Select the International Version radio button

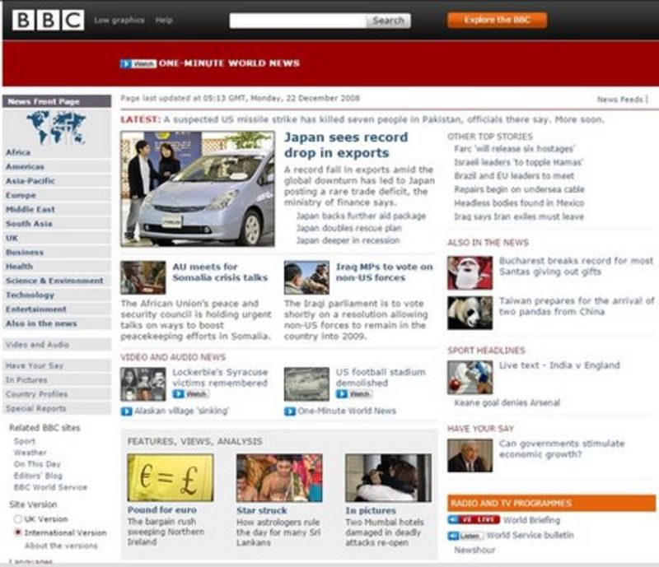pos(17,532)
